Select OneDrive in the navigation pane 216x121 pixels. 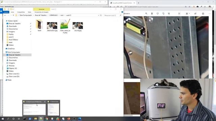click(x=11, y=49)
